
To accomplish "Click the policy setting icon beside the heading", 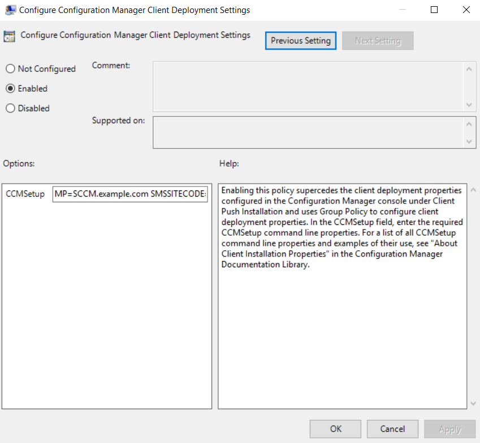I will 10,37.
